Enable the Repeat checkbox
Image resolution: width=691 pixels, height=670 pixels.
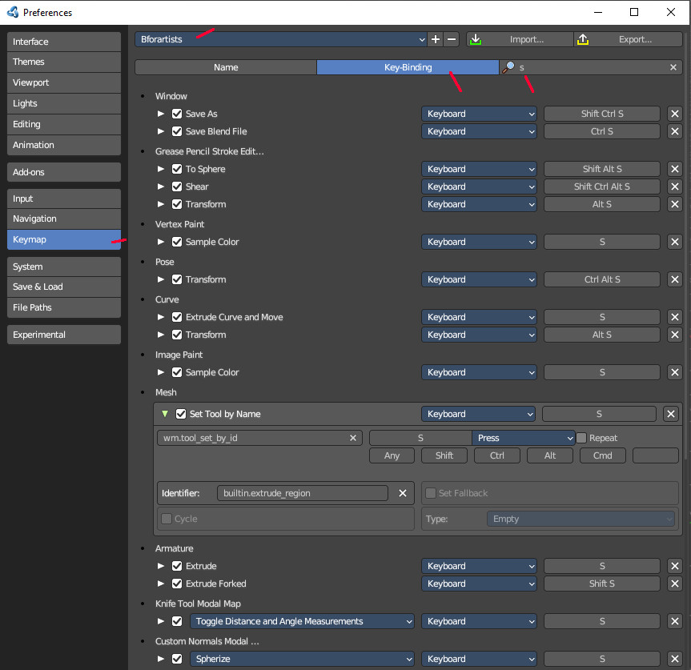(581, 438)
